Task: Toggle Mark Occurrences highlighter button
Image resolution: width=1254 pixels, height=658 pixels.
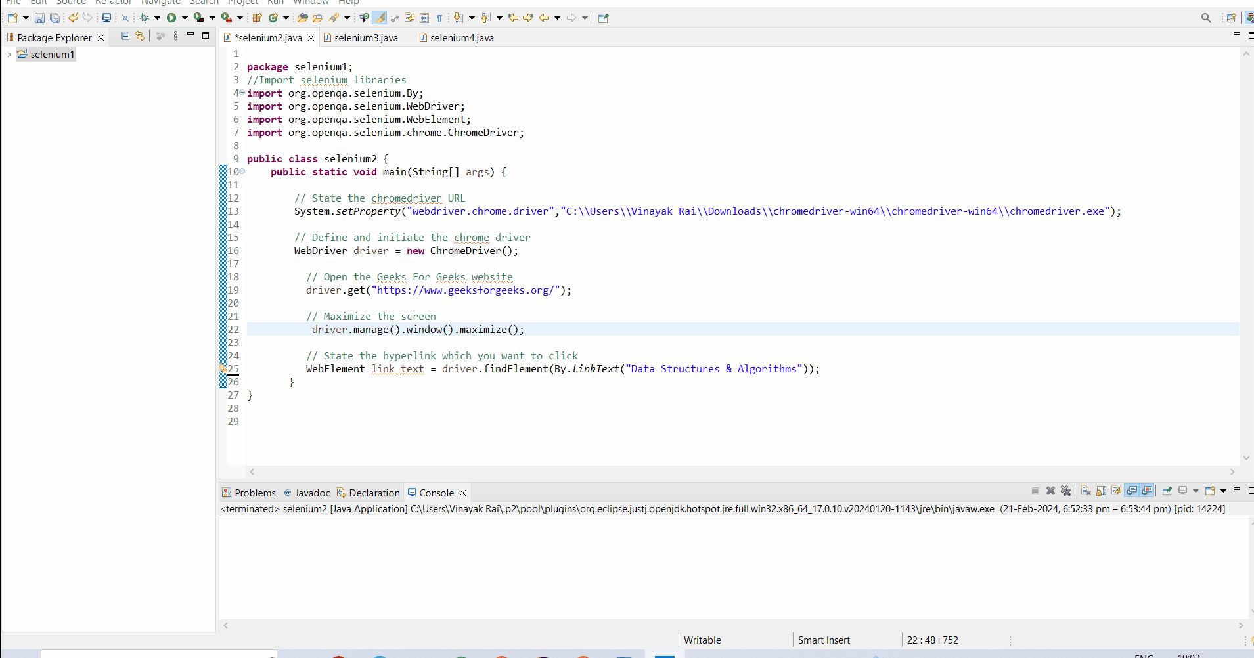Action: tap(379, 18)
